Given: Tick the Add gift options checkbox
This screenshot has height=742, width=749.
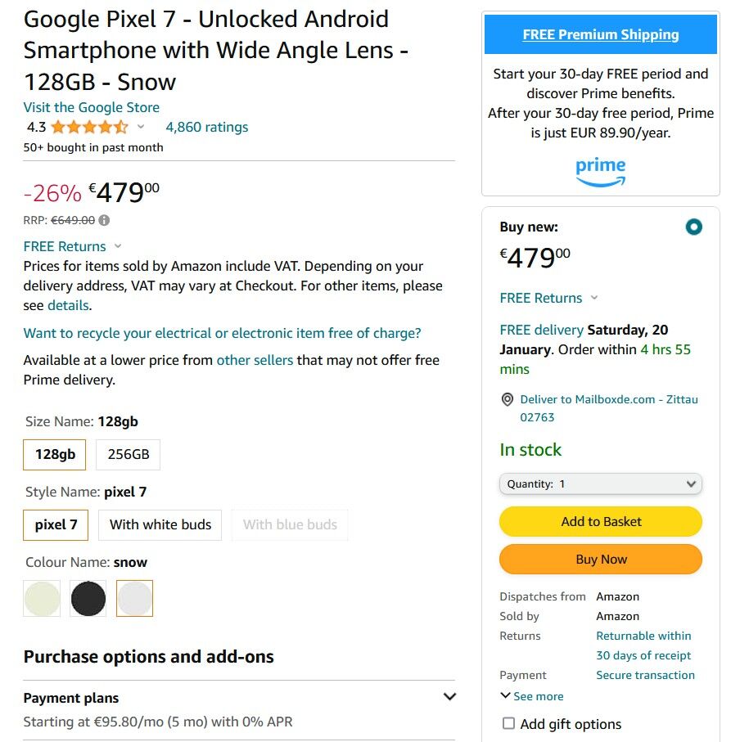Looking at the screenshot, I should [508, 724].
